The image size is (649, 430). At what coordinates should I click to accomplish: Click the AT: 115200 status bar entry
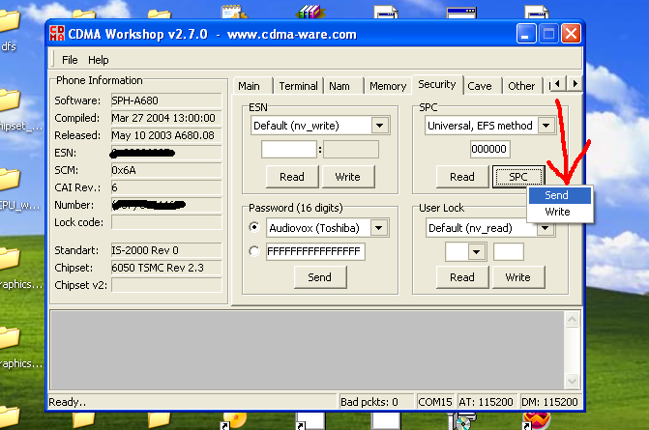pyautogui.click(x=486, y=402)
